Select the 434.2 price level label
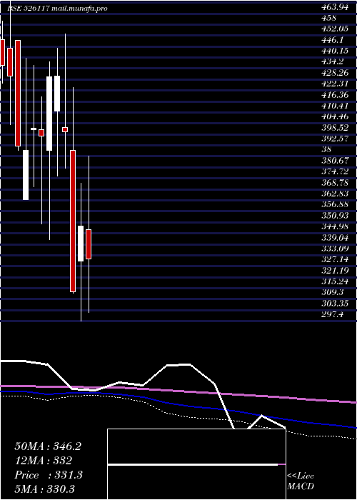Viewport: 357px width, 500px height. 333,62
